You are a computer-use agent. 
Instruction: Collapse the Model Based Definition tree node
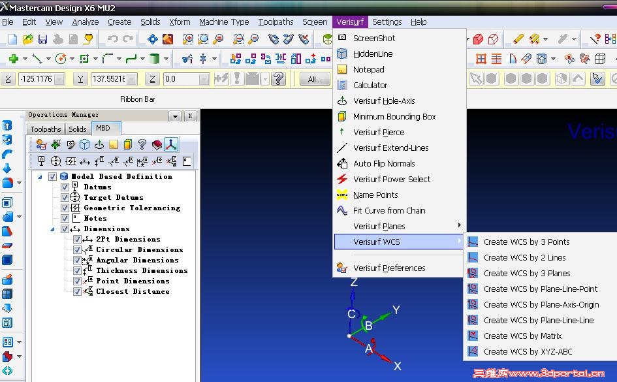[x=40, y=177]
